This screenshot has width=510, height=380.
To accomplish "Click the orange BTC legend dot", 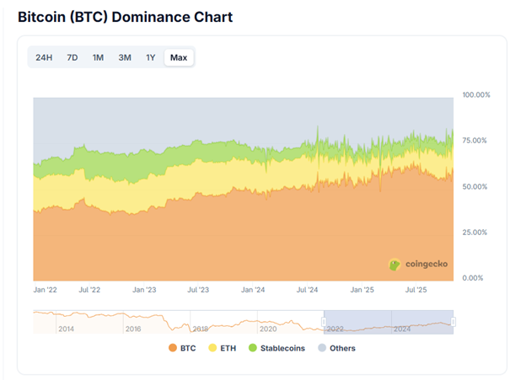I will click(x=173, y=348).
